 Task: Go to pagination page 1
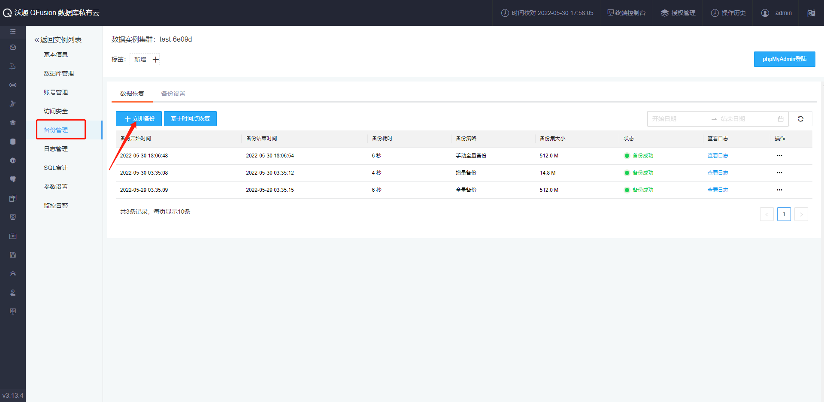[784, 214]
